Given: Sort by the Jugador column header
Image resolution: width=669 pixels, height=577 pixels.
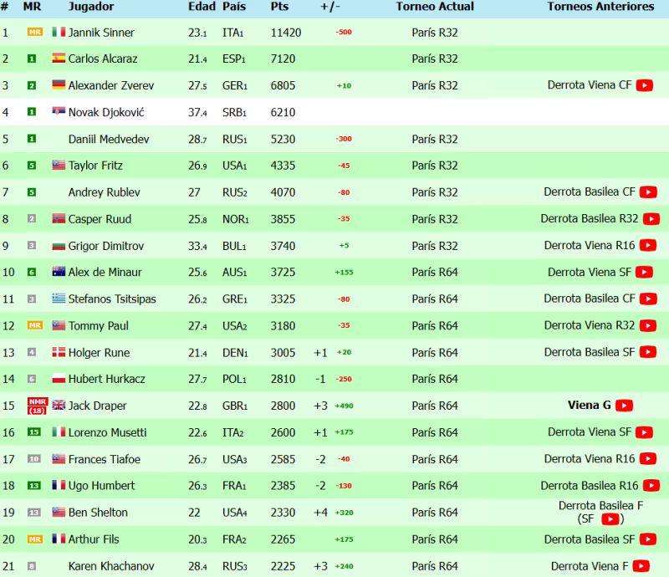Looking at the screenshot, I should pos(91,7).
